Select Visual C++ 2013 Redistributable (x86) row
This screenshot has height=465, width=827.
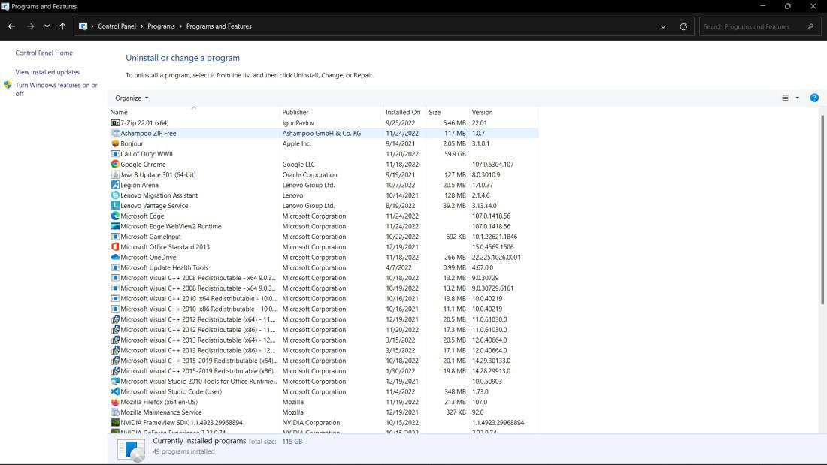pyautogui.click(x=323, y=350)
